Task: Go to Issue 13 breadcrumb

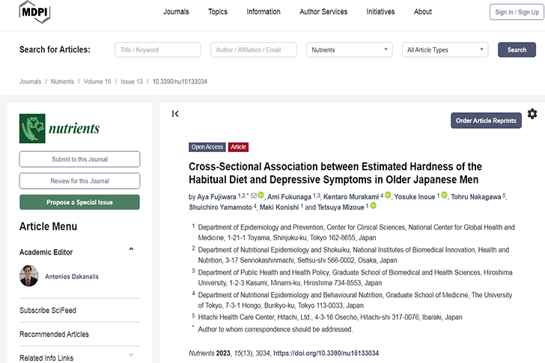Action: click(x=132, y=82)
